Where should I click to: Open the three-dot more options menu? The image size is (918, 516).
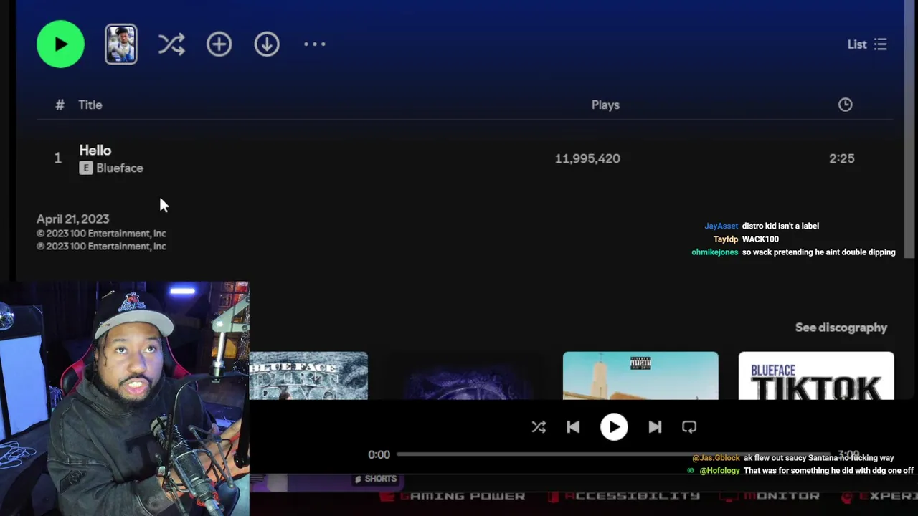(x=314, y=44)
